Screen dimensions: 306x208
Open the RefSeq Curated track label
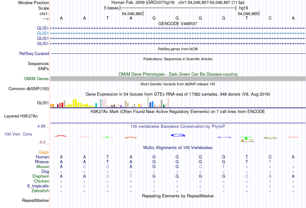pyautogui.click(x=34, y=54)
